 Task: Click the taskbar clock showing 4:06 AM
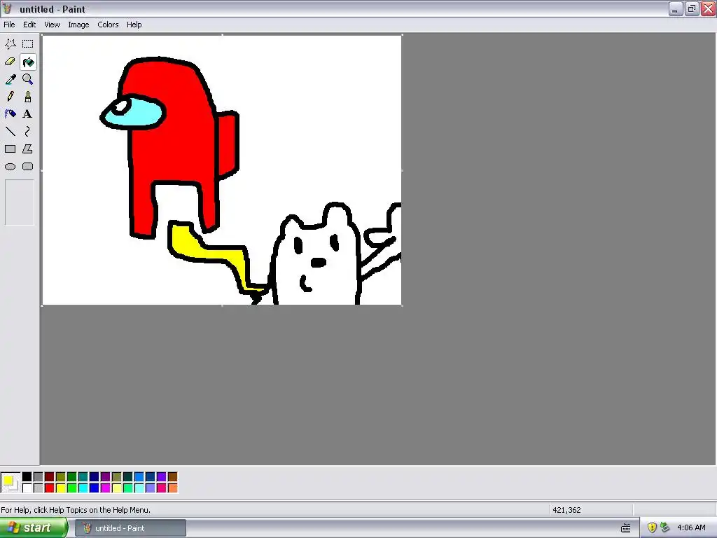pyautogui.click(x=691, y=528)
